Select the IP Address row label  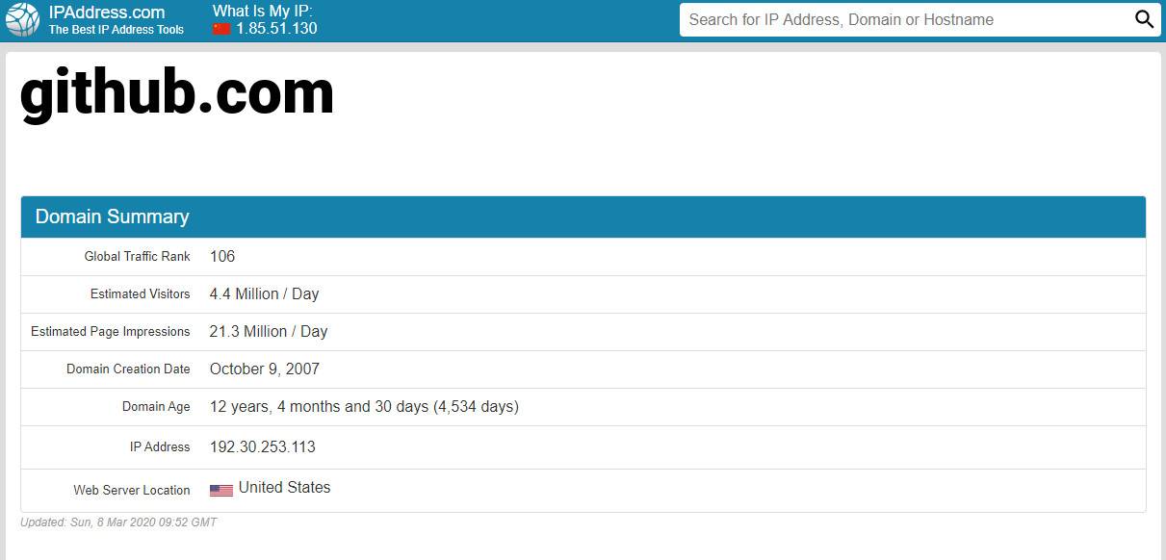(x=160, y=446)
